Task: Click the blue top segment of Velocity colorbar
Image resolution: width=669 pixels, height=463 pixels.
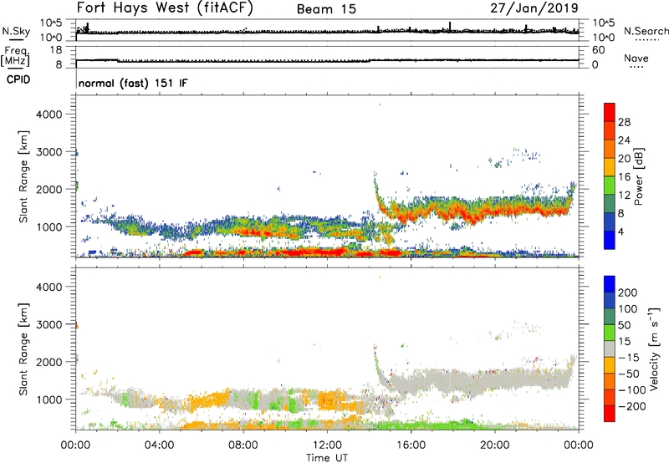Action: (610, 284)
